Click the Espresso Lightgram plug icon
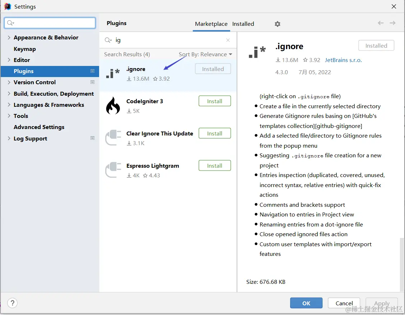405x315 pixels. tap(113, 170)
